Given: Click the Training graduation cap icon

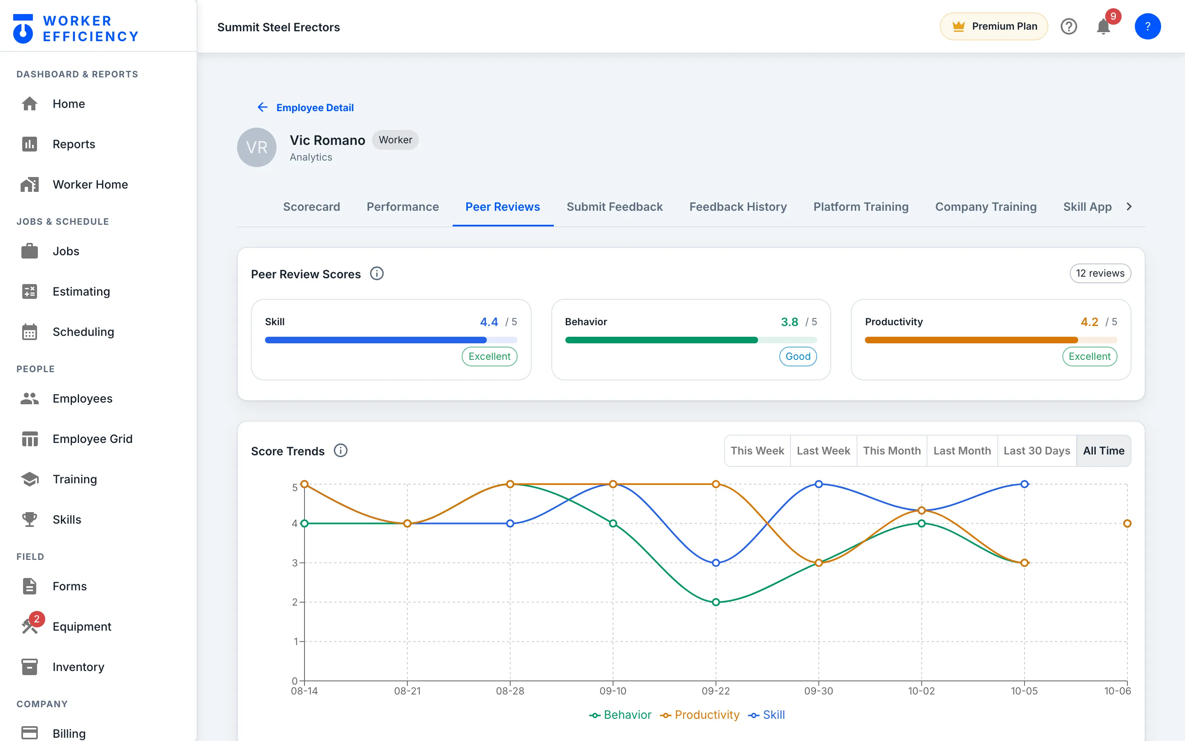Looking at the screenshot, I should [x=29, y=479].
